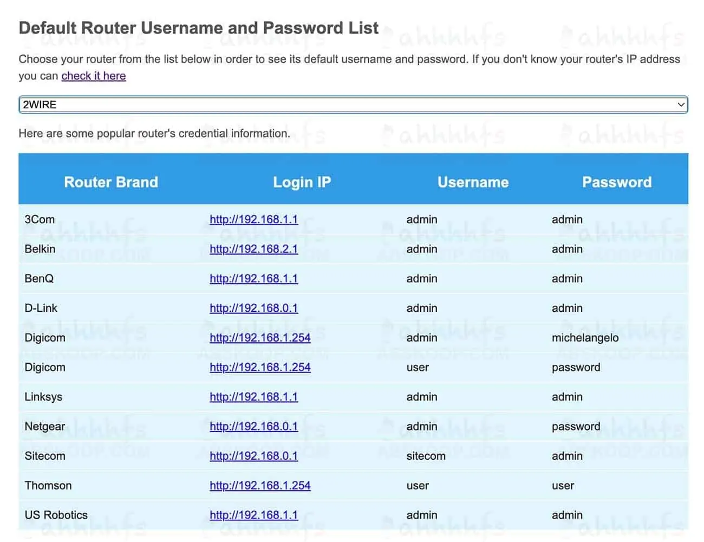Click the Password column header

coord(617,182)
